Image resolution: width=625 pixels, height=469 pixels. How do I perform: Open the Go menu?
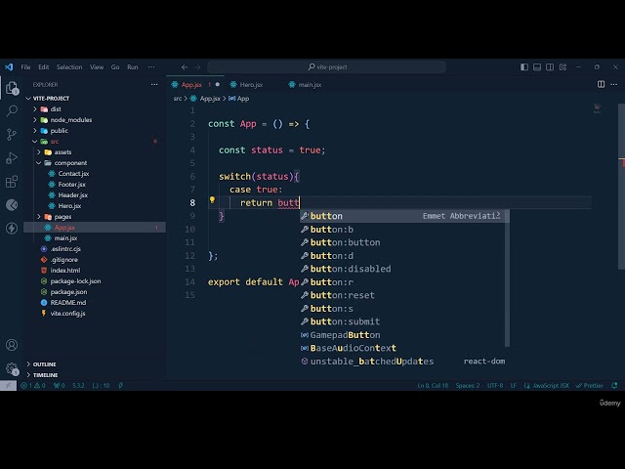coord(115,67)
